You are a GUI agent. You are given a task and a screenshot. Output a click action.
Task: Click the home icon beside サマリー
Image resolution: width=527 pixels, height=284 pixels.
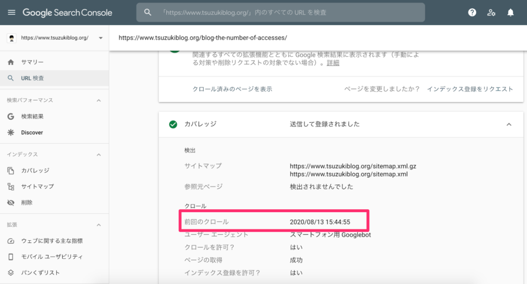[x=11, y=62]
